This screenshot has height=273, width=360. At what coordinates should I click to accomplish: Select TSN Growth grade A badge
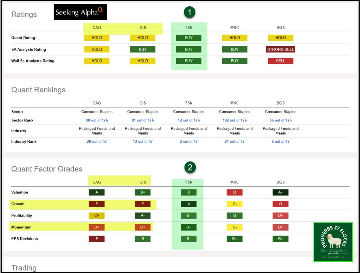[x=189, y=204]
